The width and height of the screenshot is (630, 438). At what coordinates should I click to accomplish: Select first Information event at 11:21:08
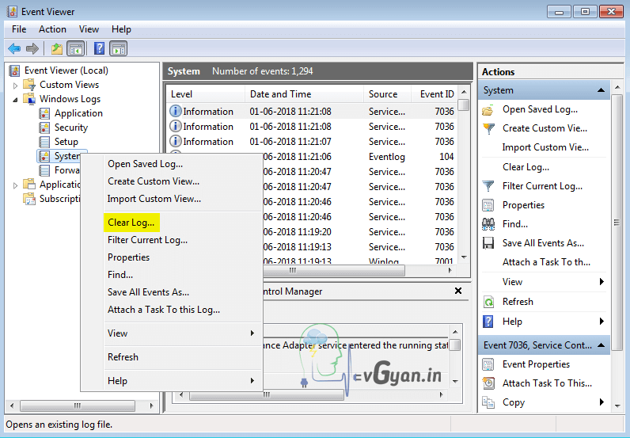click(312, 111)
